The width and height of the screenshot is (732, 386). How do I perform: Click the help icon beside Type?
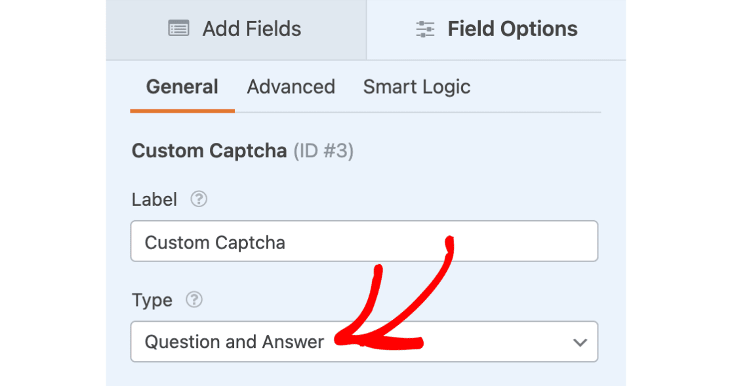(x=193, y=300)
